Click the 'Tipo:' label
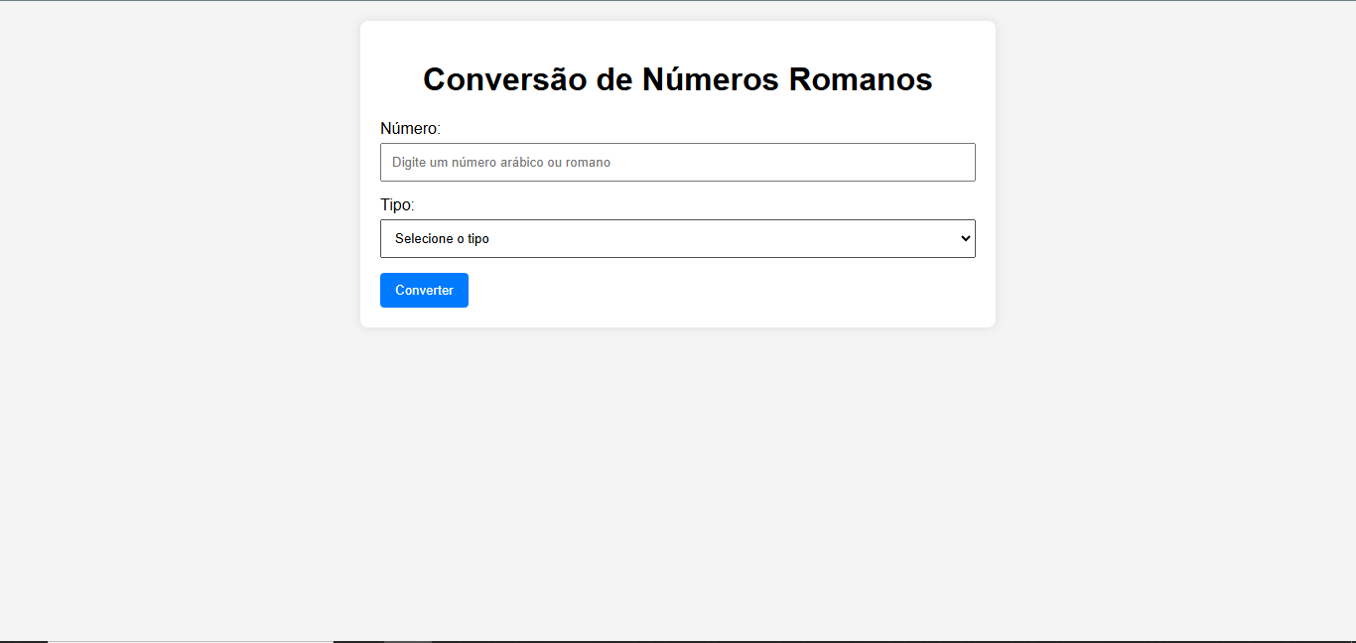Viewport: 1356px width, 643px height. tap(395, 204)
